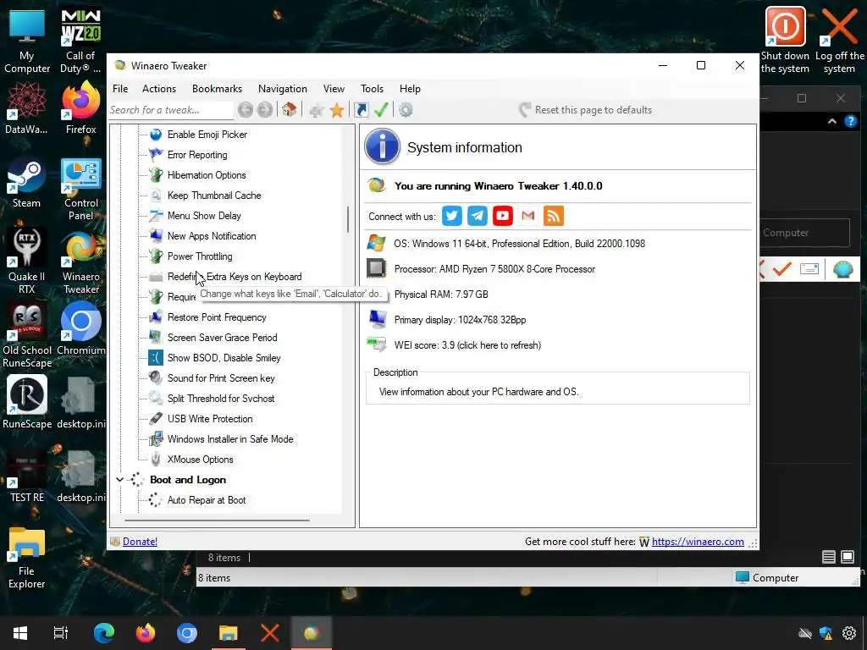Screen dimensions: 867x650
Task: Open Microsoft Edge from the taskbar
Action: [103, 633]
